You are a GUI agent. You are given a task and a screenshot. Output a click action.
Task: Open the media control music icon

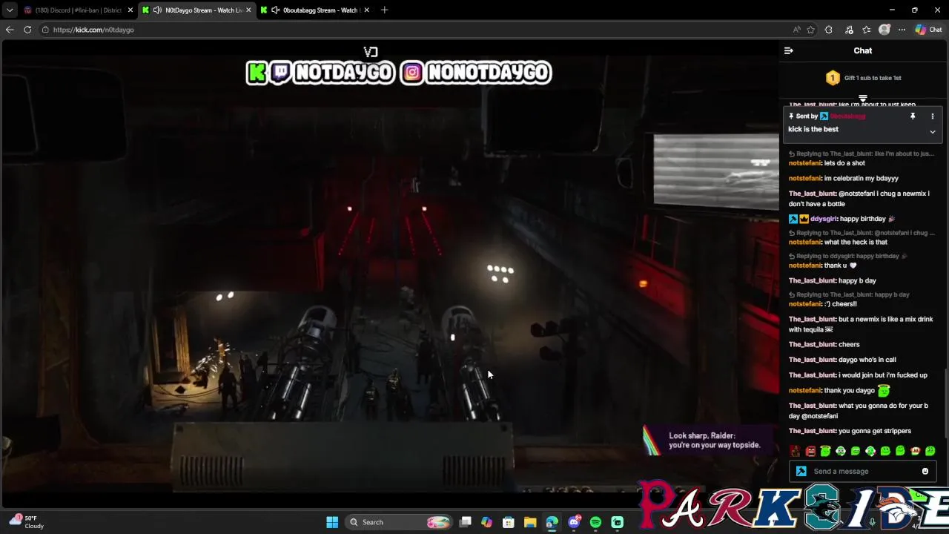[849, 30]
